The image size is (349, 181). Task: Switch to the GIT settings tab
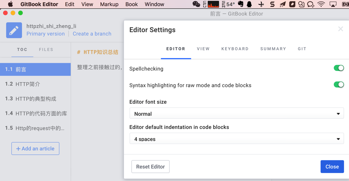[x=302, y=49]
